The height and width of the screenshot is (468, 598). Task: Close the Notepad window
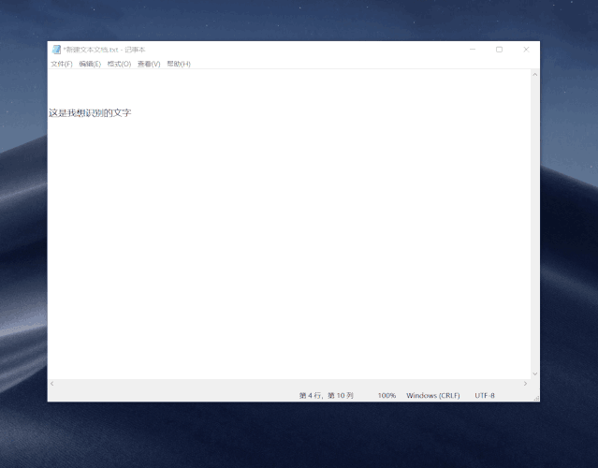[526, 50]
